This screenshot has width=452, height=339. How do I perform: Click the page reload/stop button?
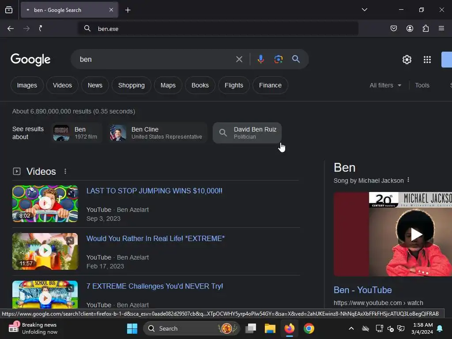click(x=41, y=29)
